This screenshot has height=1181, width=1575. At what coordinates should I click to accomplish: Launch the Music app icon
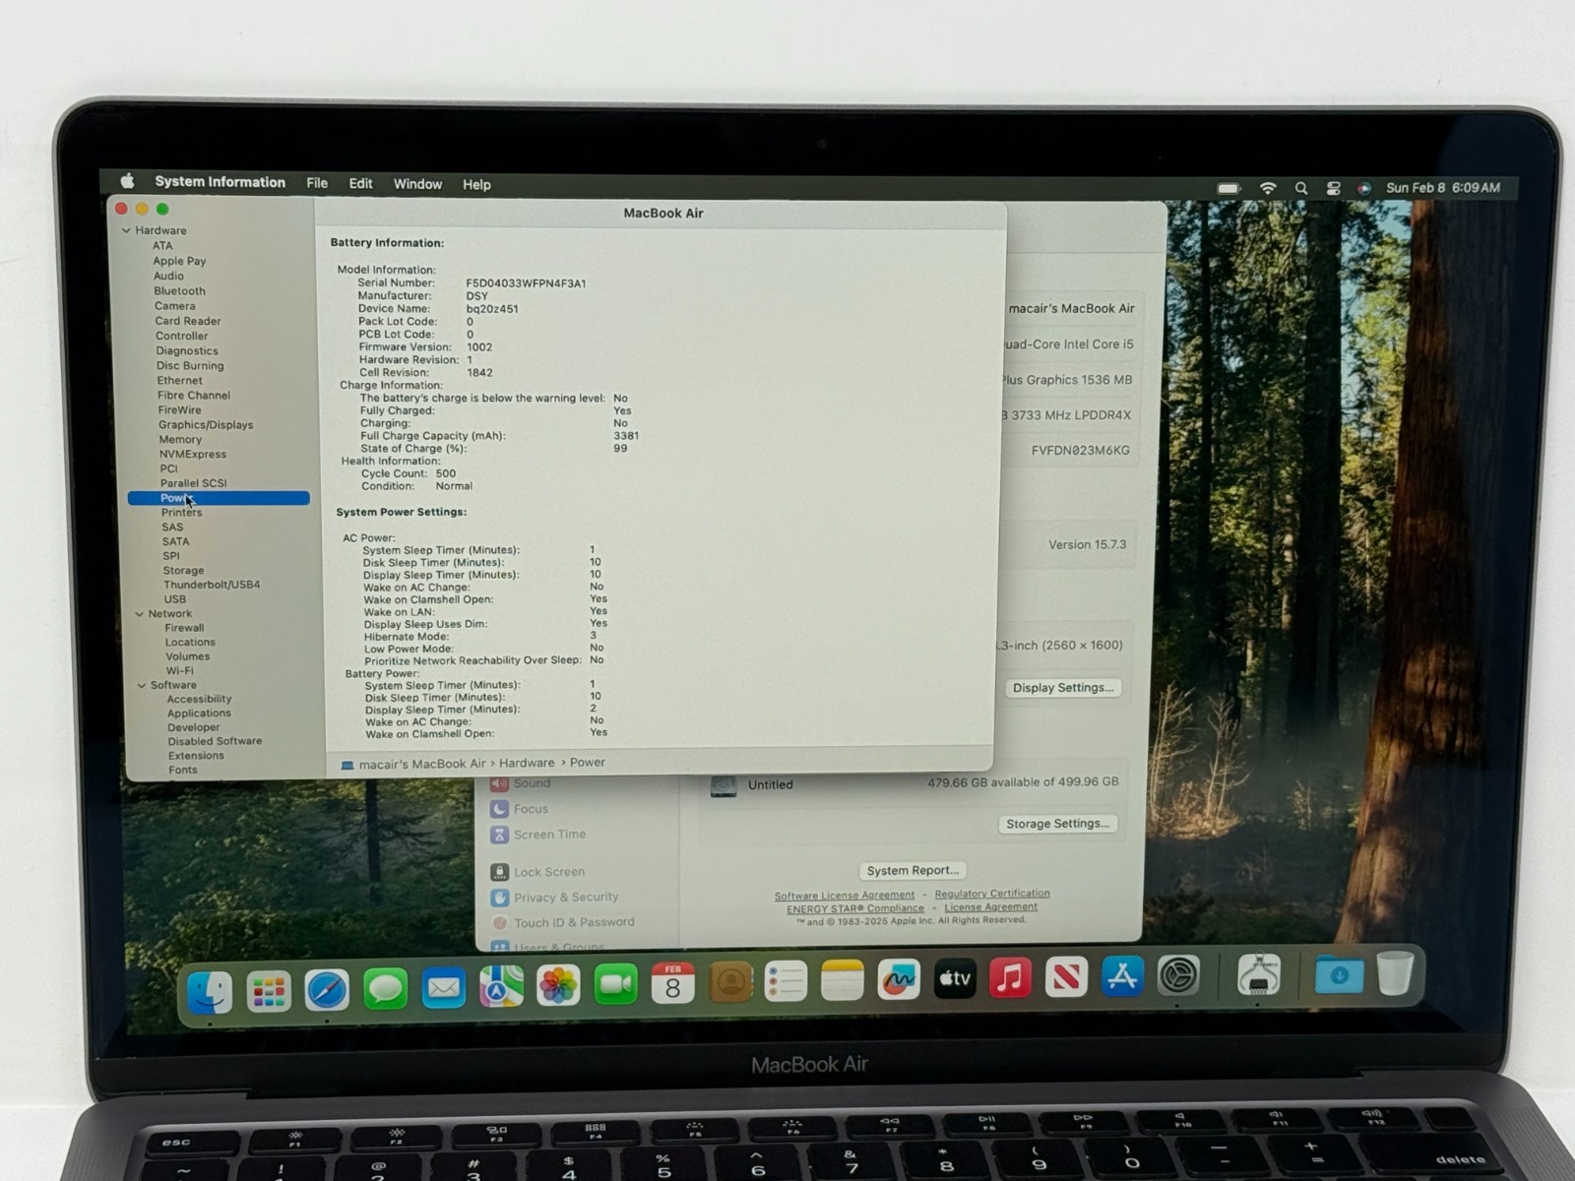pos(1010,978)
